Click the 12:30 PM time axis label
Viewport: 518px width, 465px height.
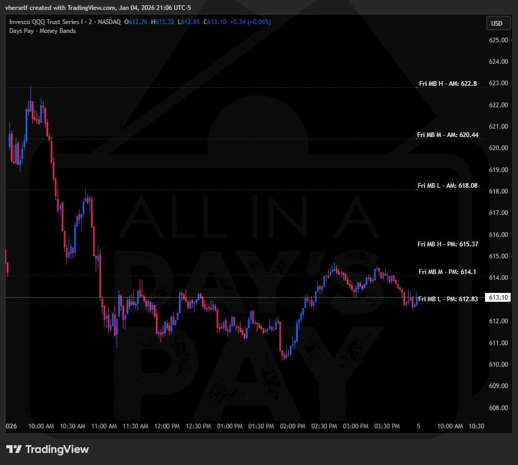pyautogui.click(x=198, y=426)
